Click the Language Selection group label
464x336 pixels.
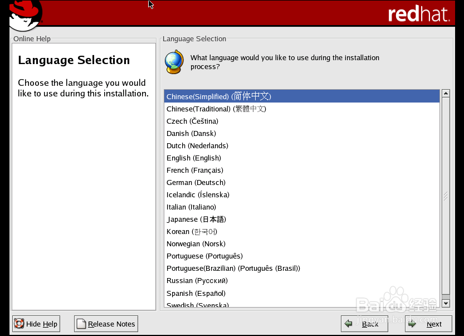pos(194,39)
